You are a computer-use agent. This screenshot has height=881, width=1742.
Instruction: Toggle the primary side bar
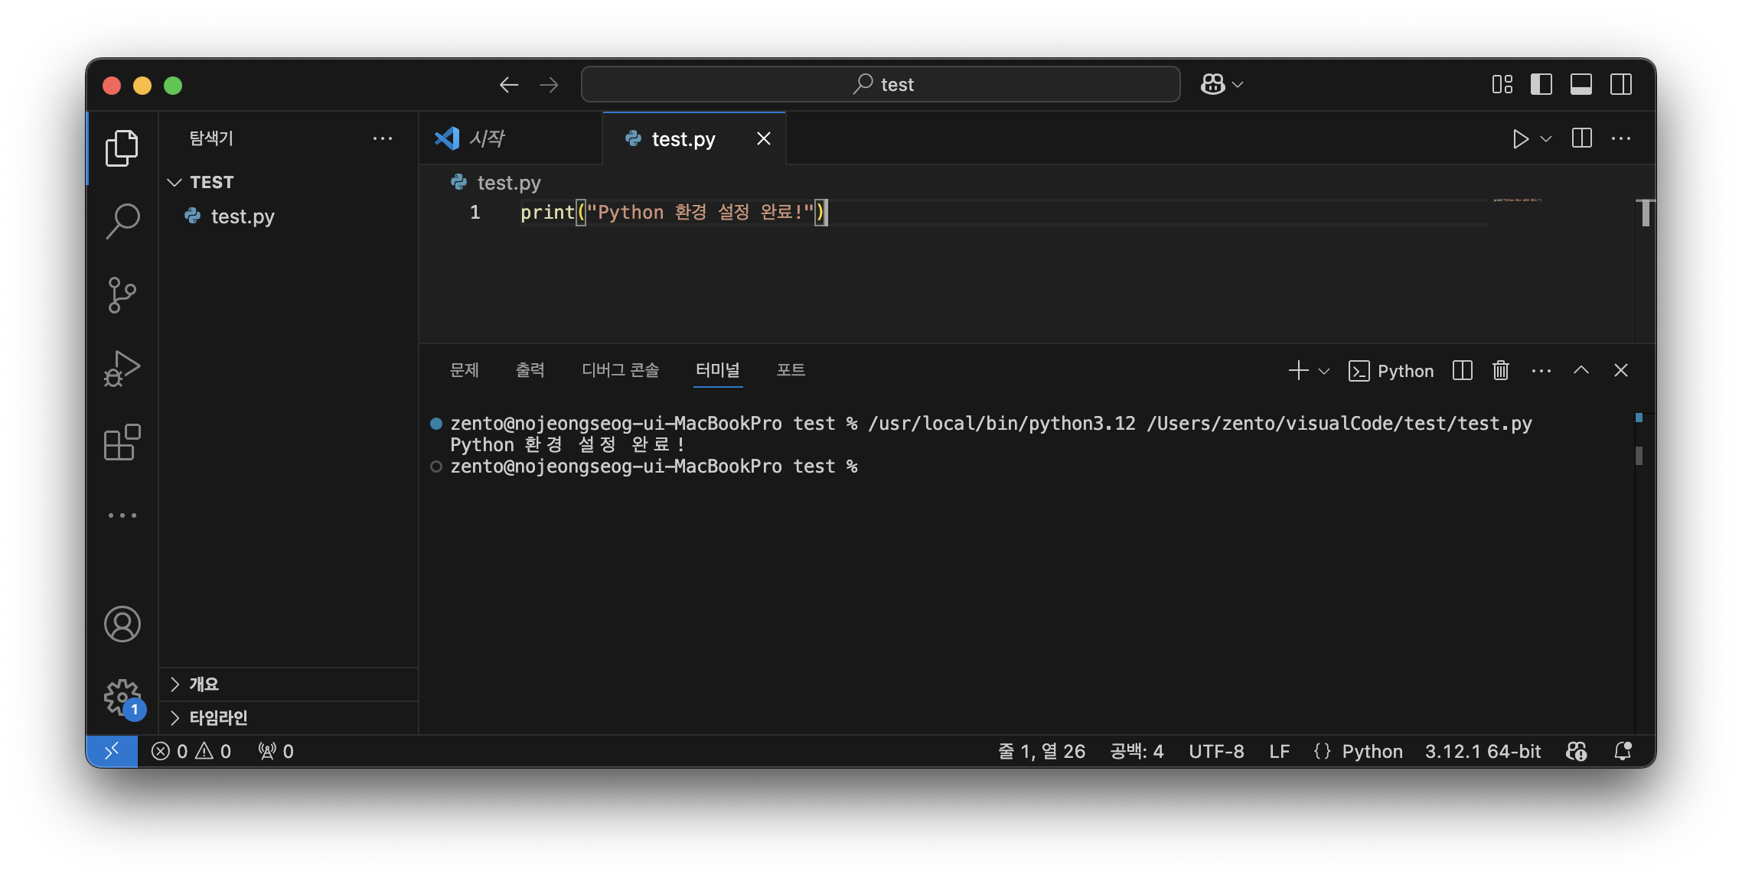(x=1541, y=84)
